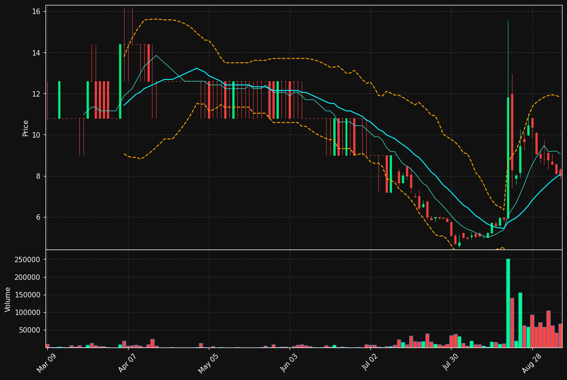Click the Price axis title
This screenshot has width=567, height=380.
point(26,128)
